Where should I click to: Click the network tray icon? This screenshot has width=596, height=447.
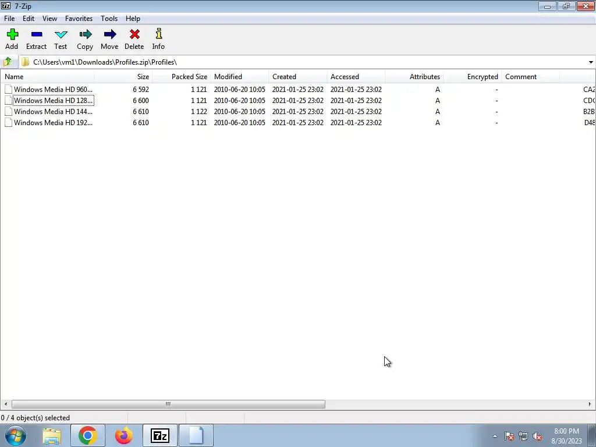(x=523, y=436)
